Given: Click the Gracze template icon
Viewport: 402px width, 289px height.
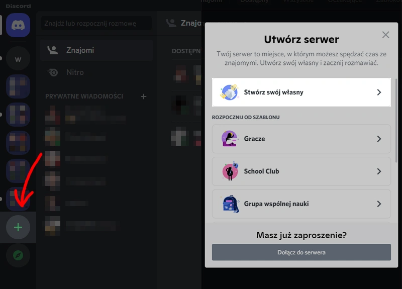Looking at the screenshot, I should (x=229, y=139).
